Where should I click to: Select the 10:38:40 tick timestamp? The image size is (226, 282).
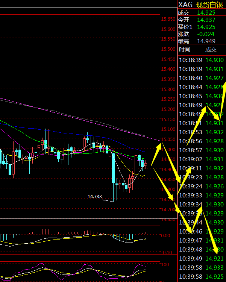191,78
